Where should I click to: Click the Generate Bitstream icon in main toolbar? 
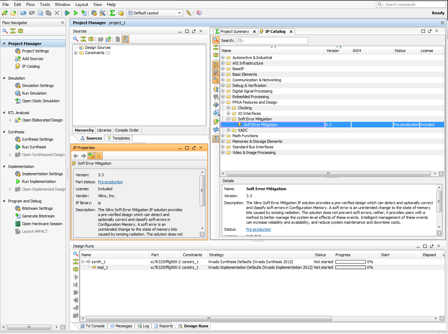click(x=84, y=13)
